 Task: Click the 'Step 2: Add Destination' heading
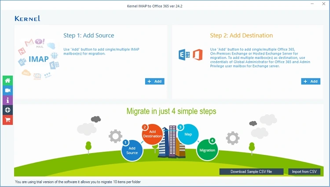(x=242, y=35)
